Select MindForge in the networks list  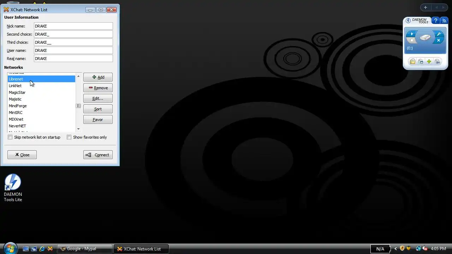(41, 106)
